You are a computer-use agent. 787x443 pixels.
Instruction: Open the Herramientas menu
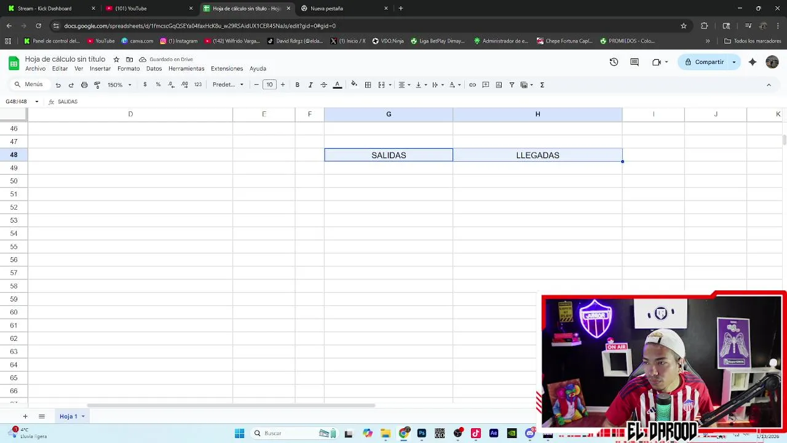click(186, 68)
